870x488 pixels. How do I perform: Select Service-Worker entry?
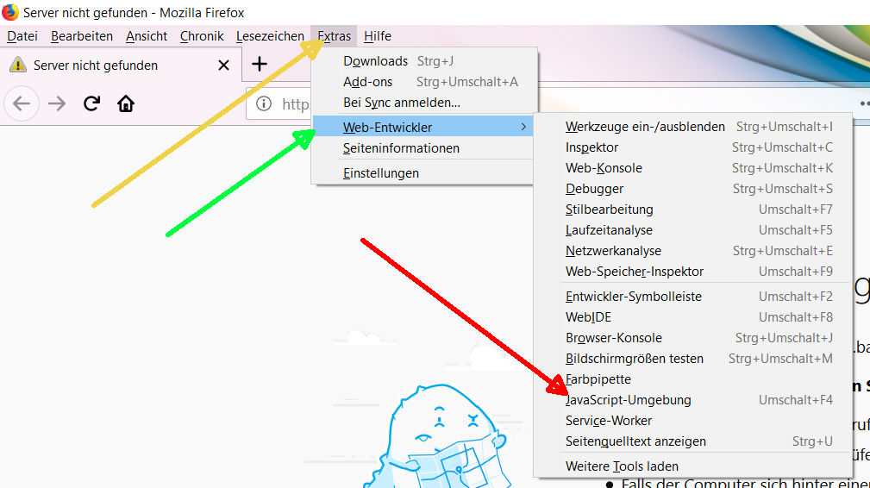click(693, 421)
